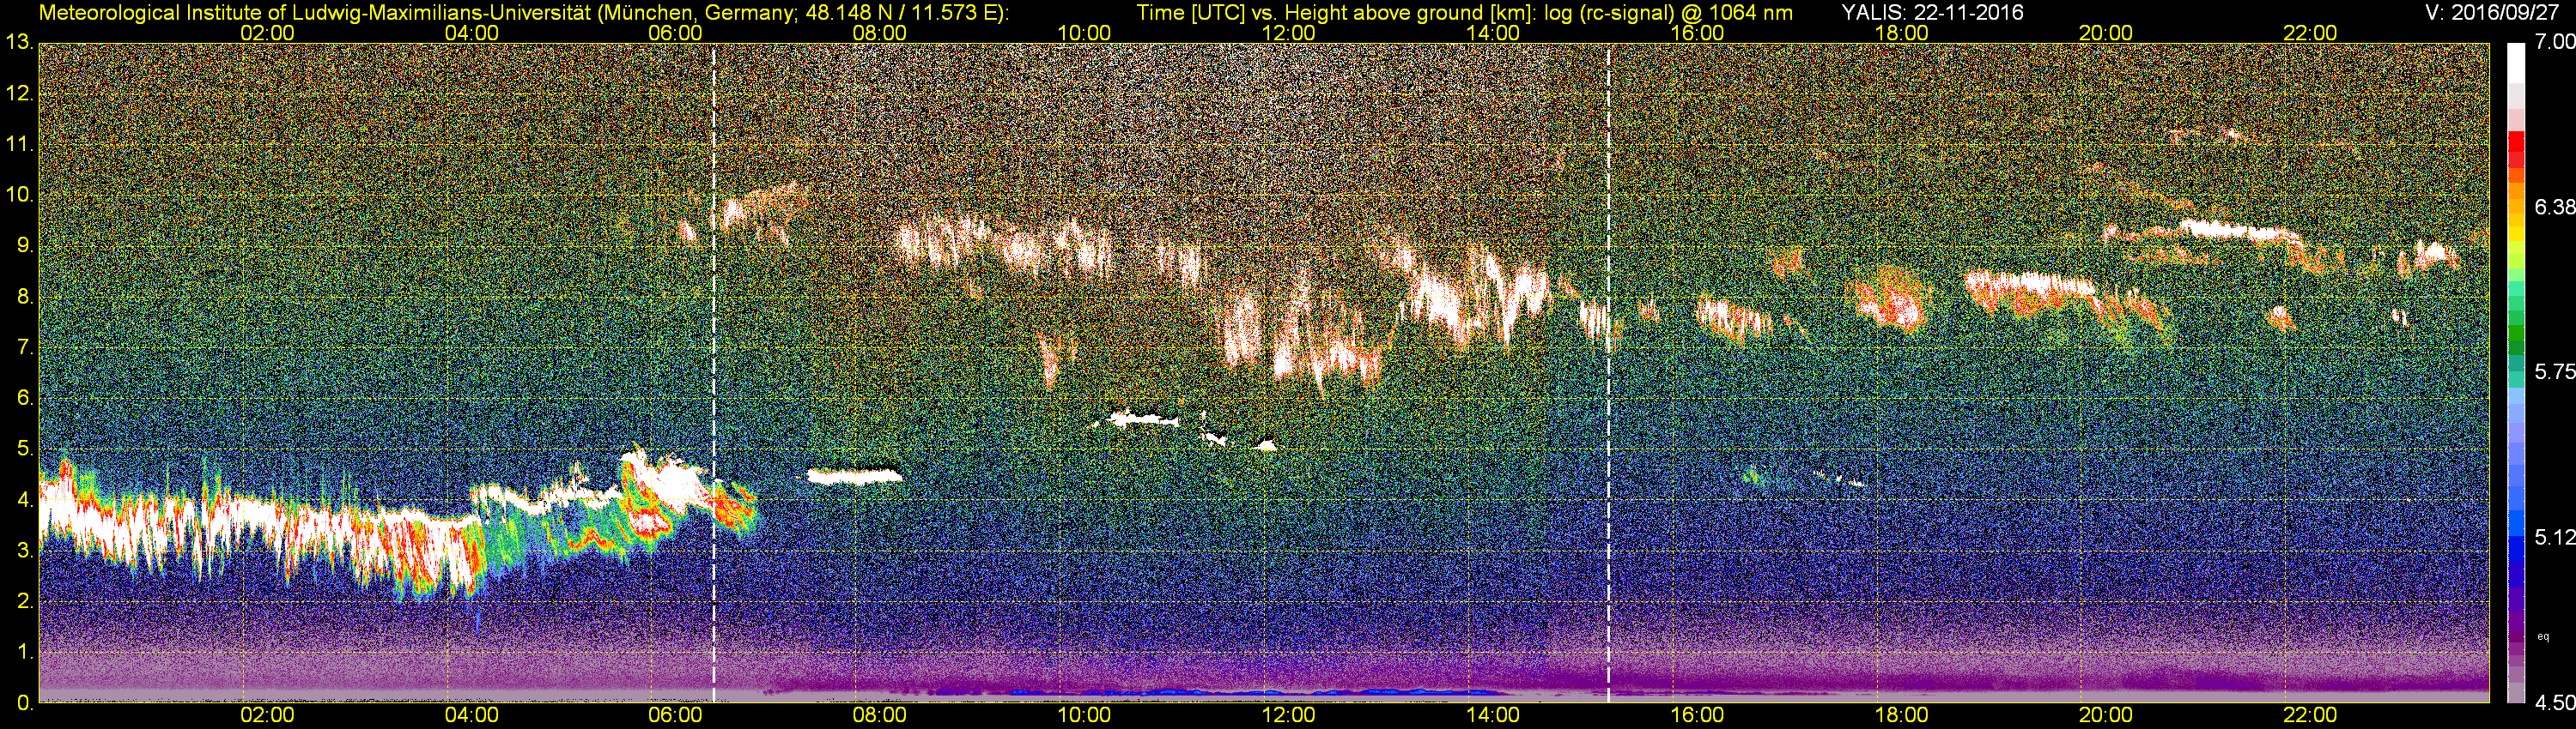This screenshot has height=729, width=2576.
Task: Click the V: 2016/09/27 version text
Action: click(x=2496, y=12)
